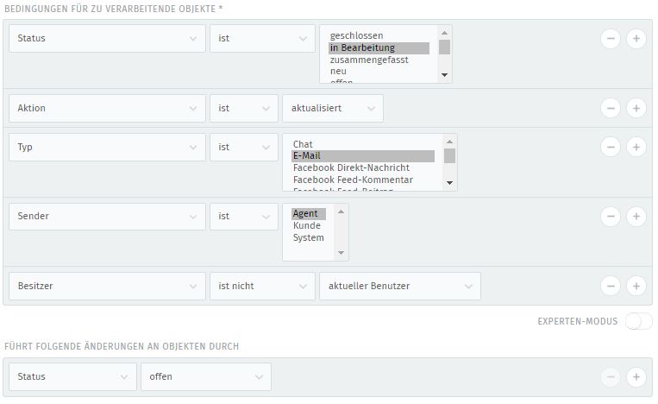Screen dimensions: 658x404
Task: Toggle the Experten-Modus switch
Action: point(638,321)
